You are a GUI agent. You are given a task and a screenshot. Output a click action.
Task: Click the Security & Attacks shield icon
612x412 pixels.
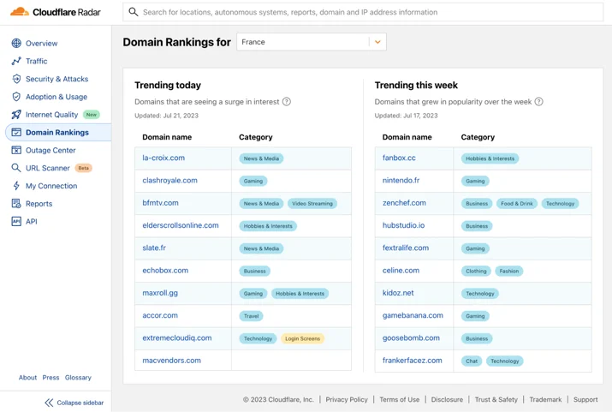point(16,79)
